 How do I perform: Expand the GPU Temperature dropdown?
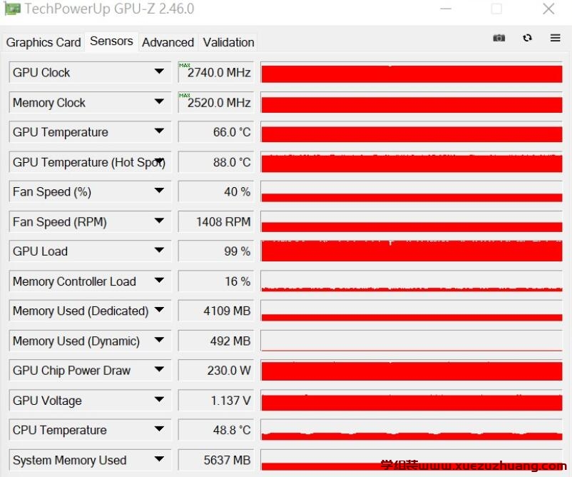click(159, 132)
